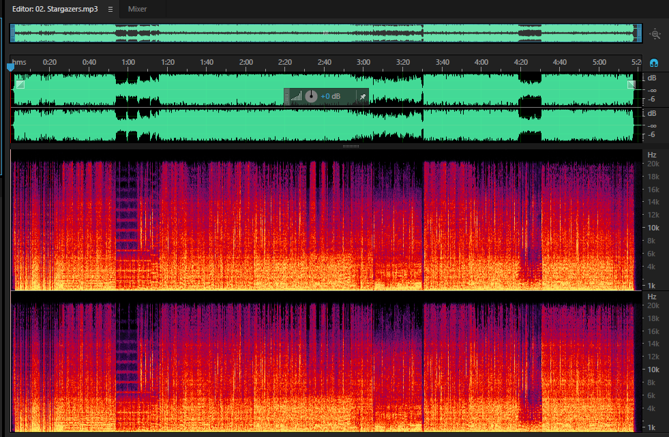Click the blue playhead marker on the ruler
Image resolution: width=669 pixels, height=437 pixels.
[x=11, y=67]
